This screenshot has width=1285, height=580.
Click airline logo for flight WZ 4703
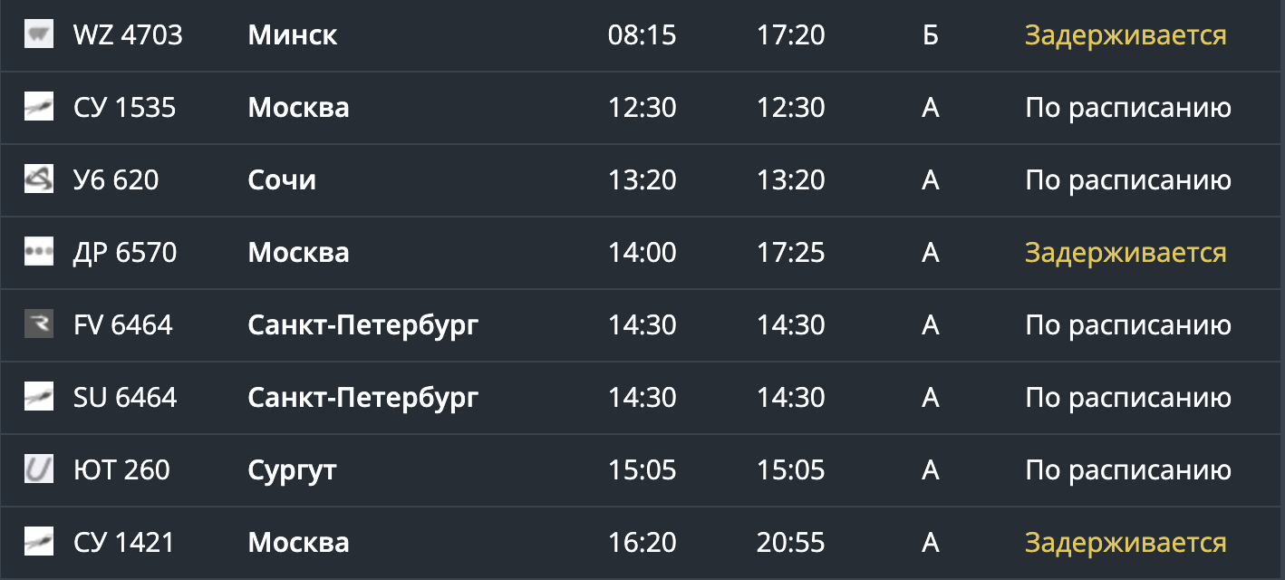click(39, 35)
